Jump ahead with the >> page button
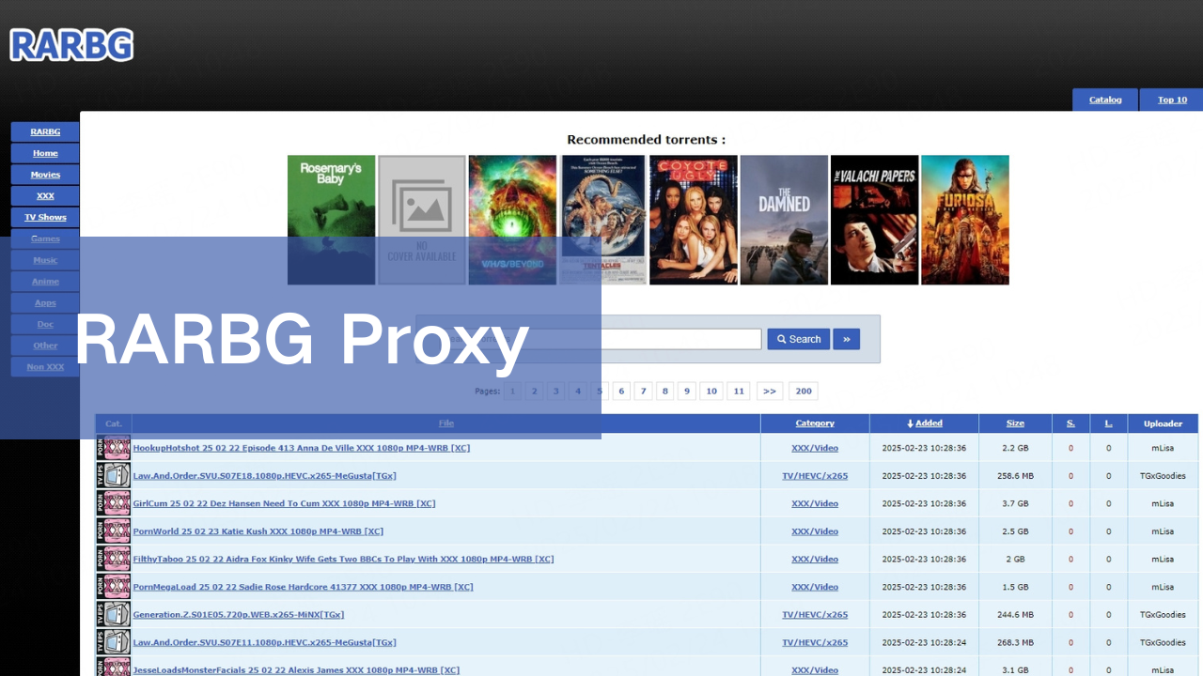The width and height of the screenshot is (1203, 676). [769, 391]
